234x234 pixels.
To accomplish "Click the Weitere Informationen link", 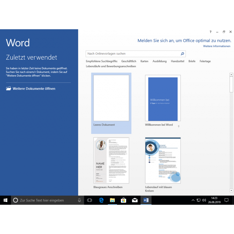I will pos(216,46).
